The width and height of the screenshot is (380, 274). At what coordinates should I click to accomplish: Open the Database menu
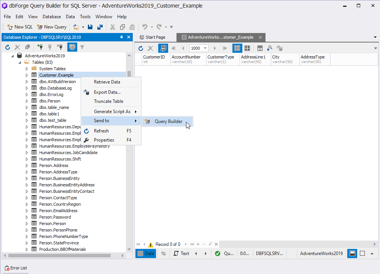(52, 17)
